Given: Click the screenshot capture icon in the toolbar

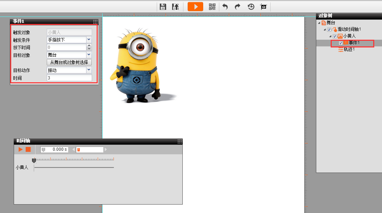Looking at the screenshot, I should pyautogui.click(x=264, y=7).
